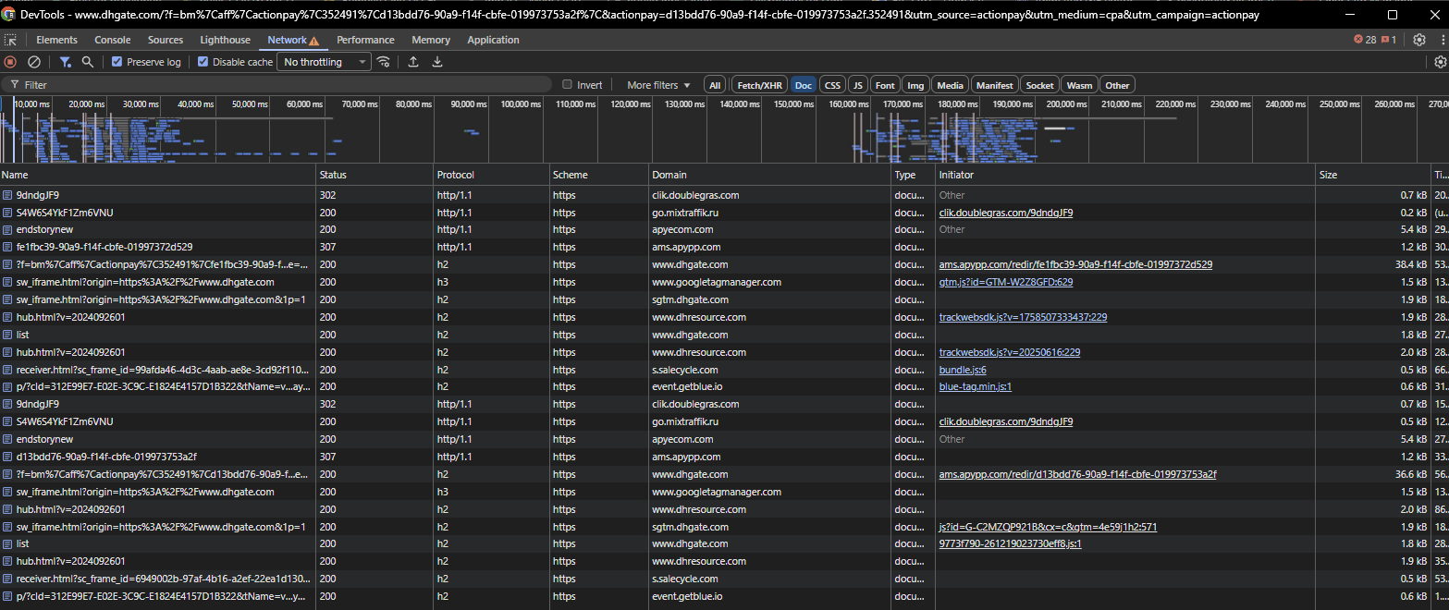1449x610 pixels.
Task: Open initiator link trackwebsdk.js?v=1758507333437:229
Action: point(1023,317)
